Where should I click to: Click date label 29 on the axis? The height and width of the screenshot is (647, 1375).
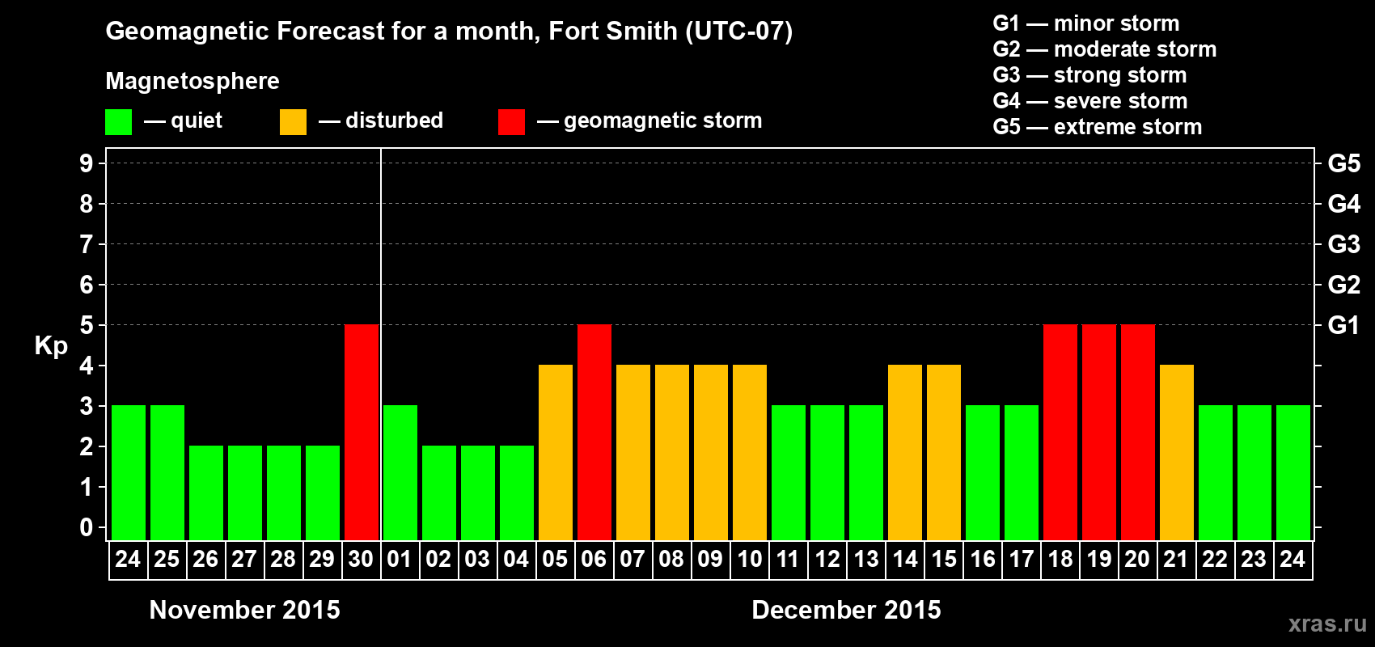point(322,560)
